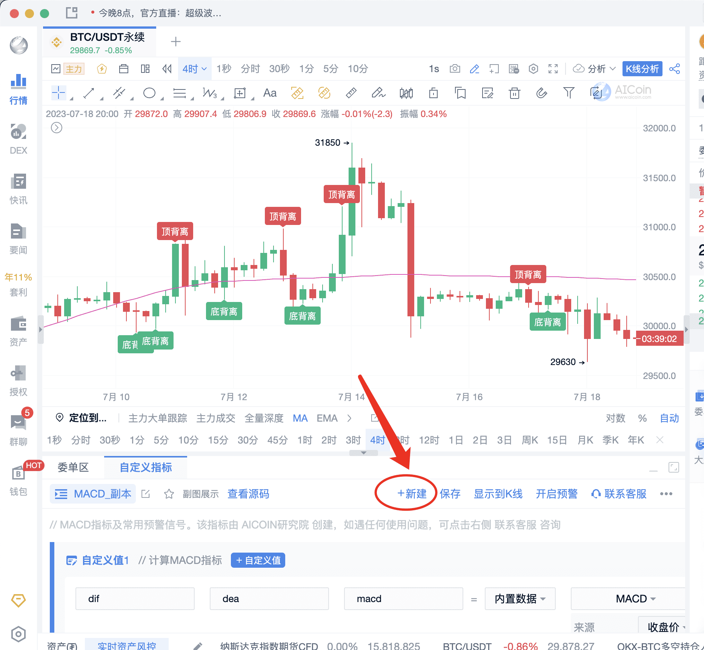Click the edit name icon beside MACD_副本
704x650 pixels.
[x=146, y=494]
